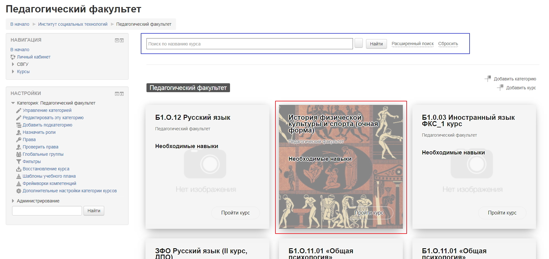
Task: Open the История физической культуры course thumbnail
Action: tap(341, 167)
